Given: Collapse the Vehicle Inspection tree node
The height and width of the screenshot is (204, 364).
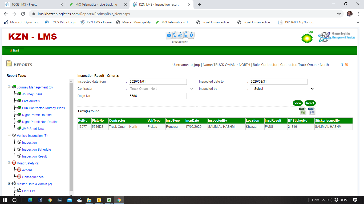Looking at the screenshot, I should pyautogui.click(x=9, y=135).
